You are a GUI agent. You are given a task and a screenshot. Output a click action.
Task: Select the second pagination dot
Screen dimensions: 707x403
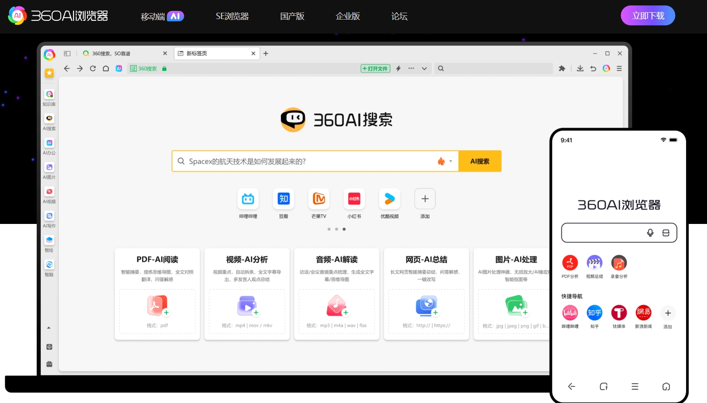(x=336, y=229)
